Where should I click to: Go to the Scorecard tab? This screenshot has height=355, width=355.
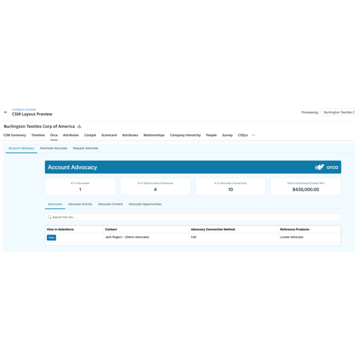[x=109, y=135]
